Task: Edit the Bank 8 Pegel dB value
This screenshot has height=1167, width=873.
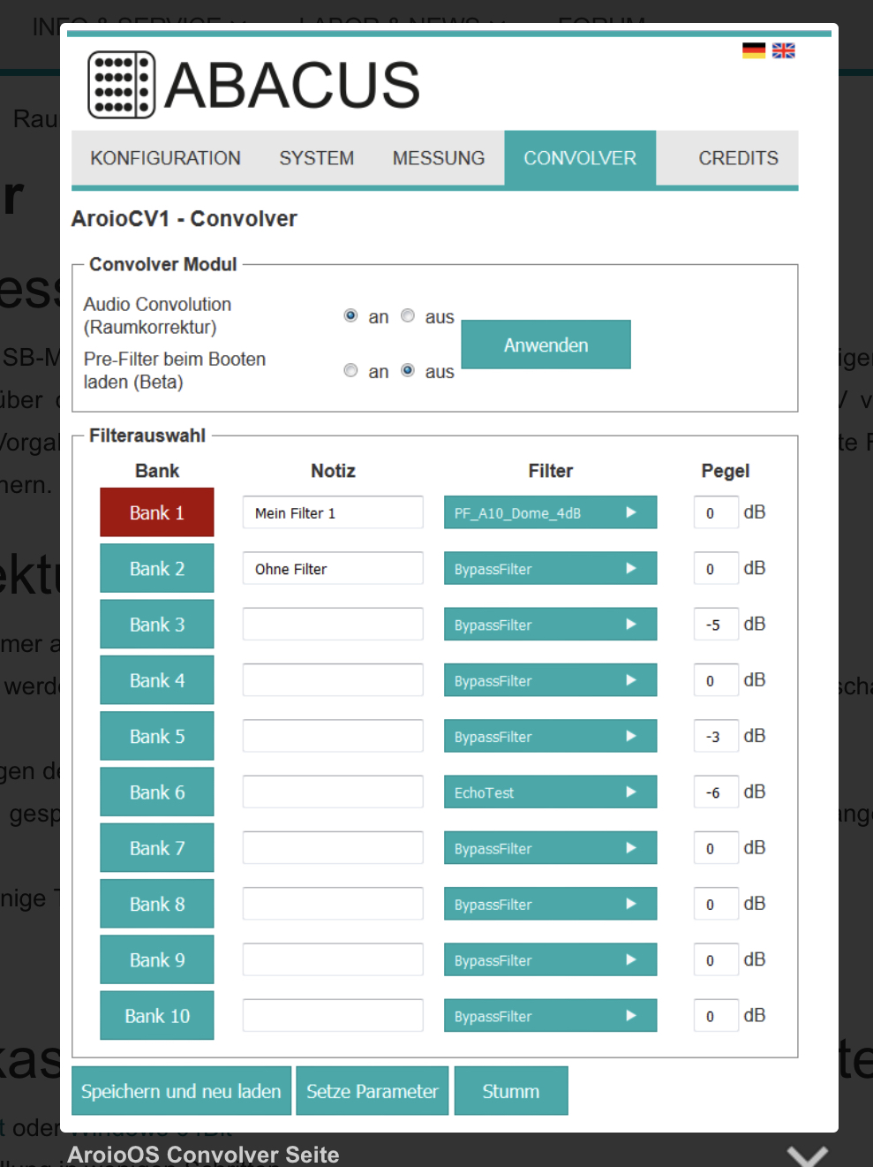Action: tap(716, 904)
